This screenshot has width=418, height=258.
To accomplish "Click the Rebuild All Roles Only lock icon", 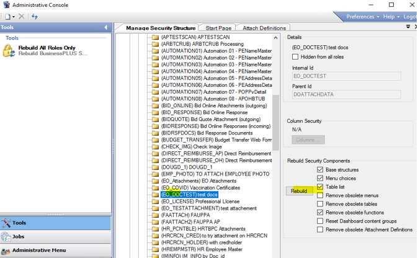I will pyautogui.click(x=9, y=51).
